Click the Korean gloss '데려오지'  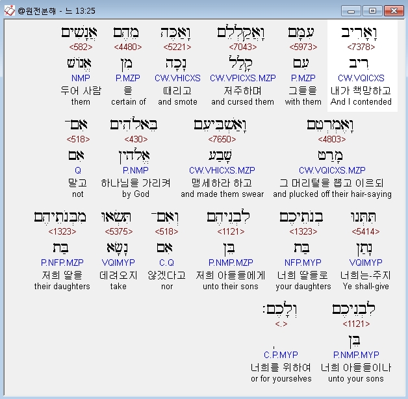(118, 275)
